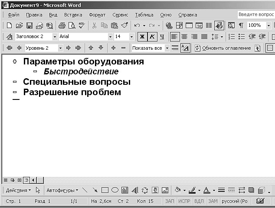Click 'Обновить оглавление' button
275x208 pixels.
pos(223,48)
